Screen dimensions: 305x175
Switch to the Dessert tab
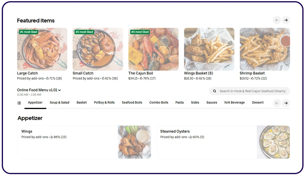(258, 103)
